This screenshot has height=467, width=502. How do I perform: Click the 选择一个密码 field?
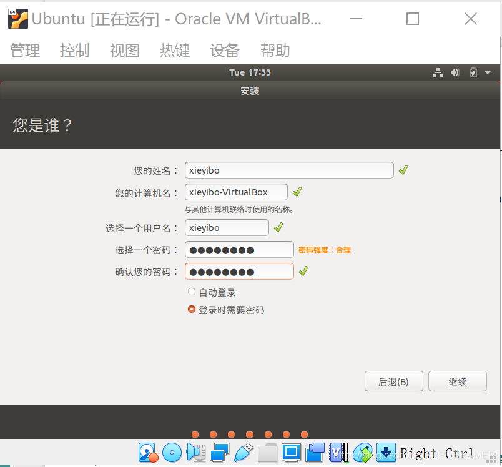tap(239, 250)
